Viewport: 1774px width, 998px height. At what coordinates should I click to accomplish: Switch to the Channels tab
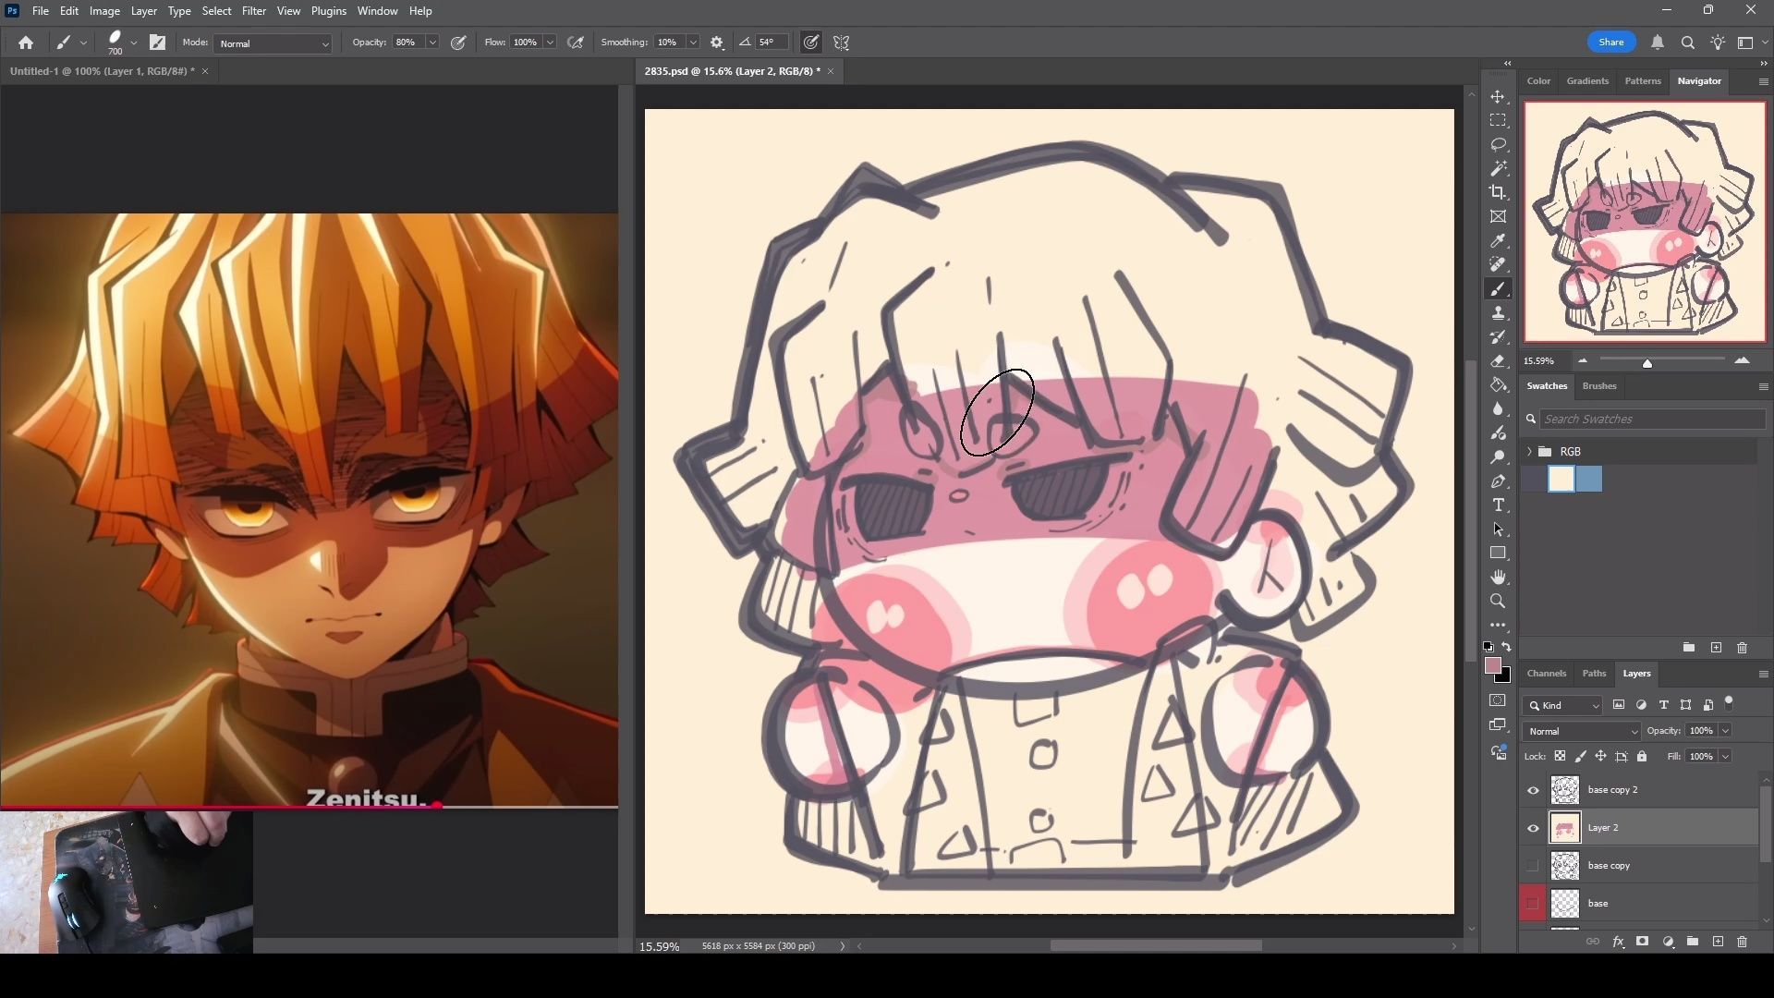[x=1546, y=674]
